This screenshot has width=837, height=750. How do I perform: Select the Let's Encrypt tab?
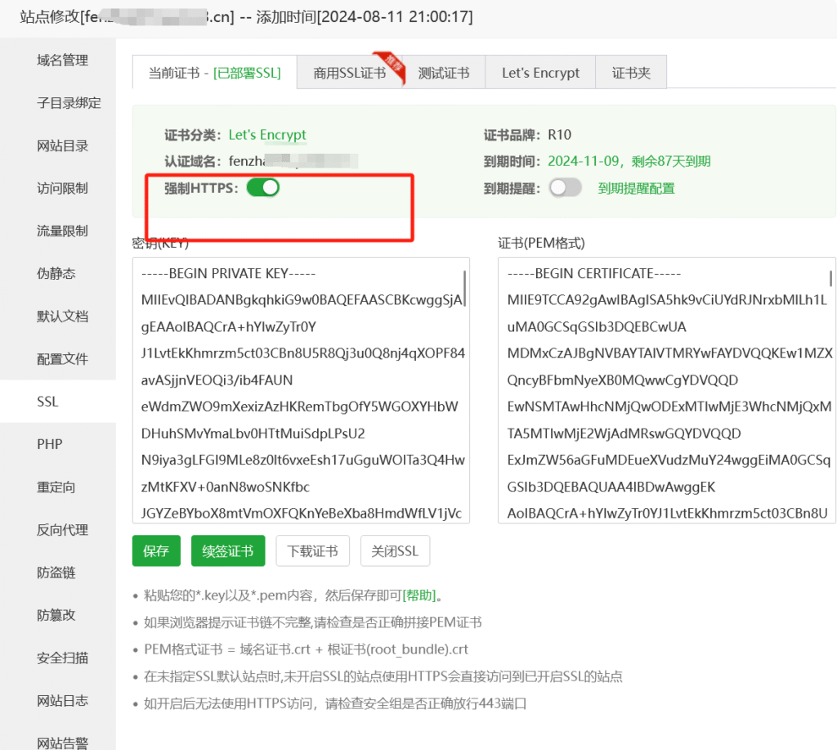(539, 72)
